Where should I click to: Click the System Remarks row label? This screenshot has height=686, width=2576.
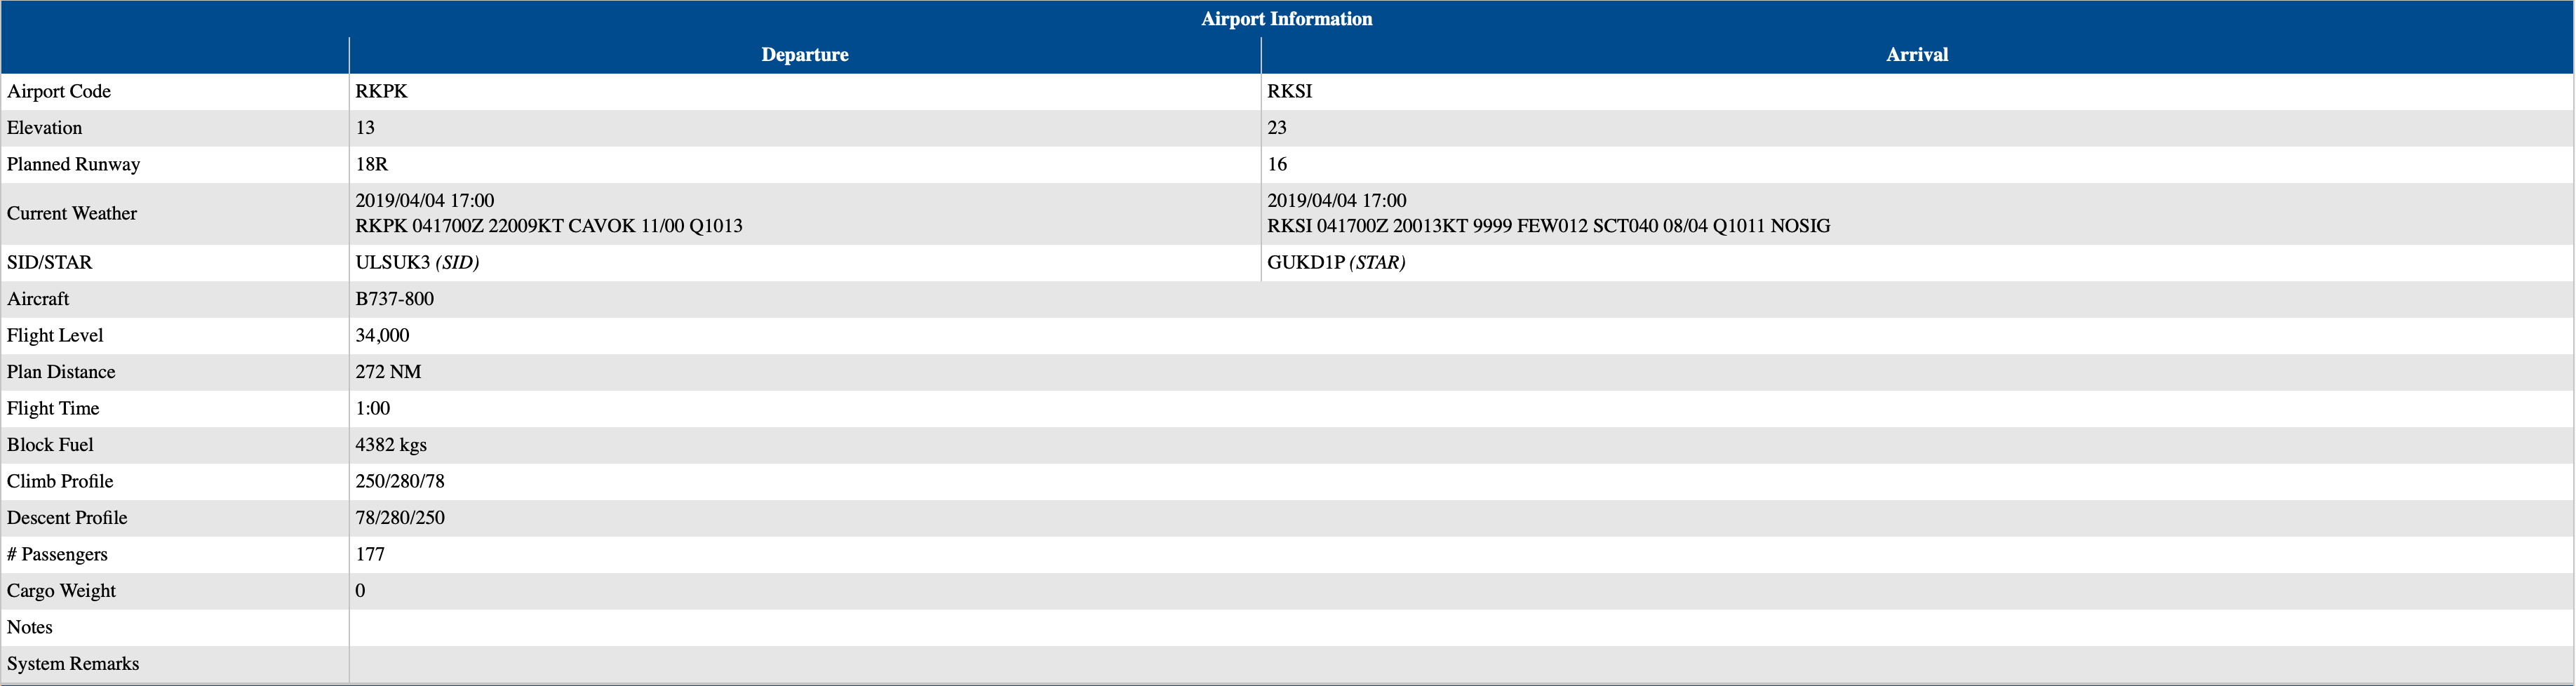pyautogui.click(x=73, y=664)
